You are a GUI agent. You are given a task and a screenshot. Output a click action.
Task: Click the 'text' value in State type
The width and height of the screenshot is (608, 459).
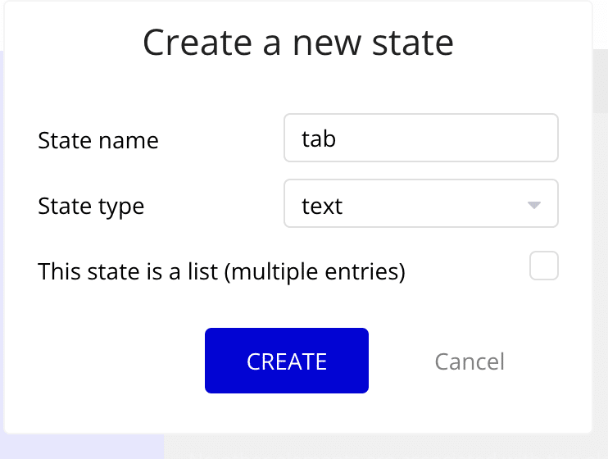(322, 206)
